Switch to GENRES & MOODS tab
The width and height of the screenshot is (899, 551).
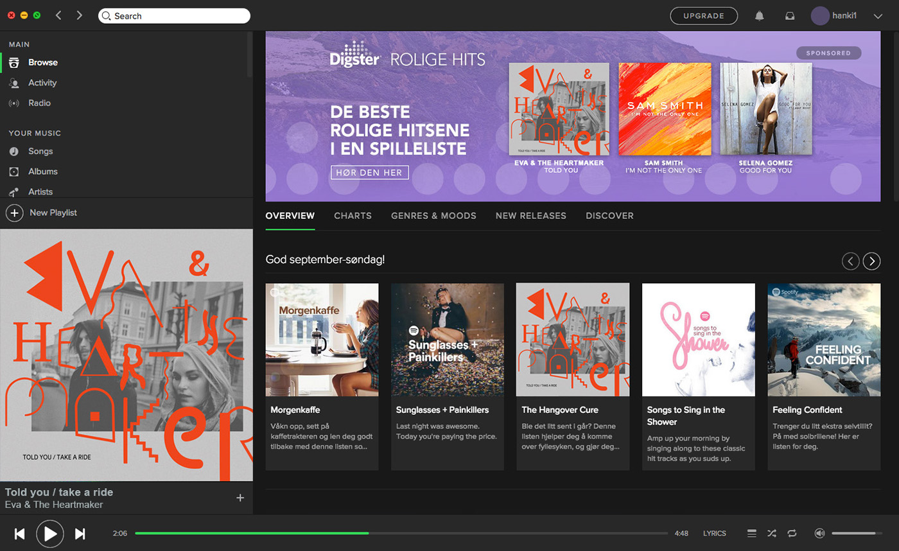click(433, 216)
